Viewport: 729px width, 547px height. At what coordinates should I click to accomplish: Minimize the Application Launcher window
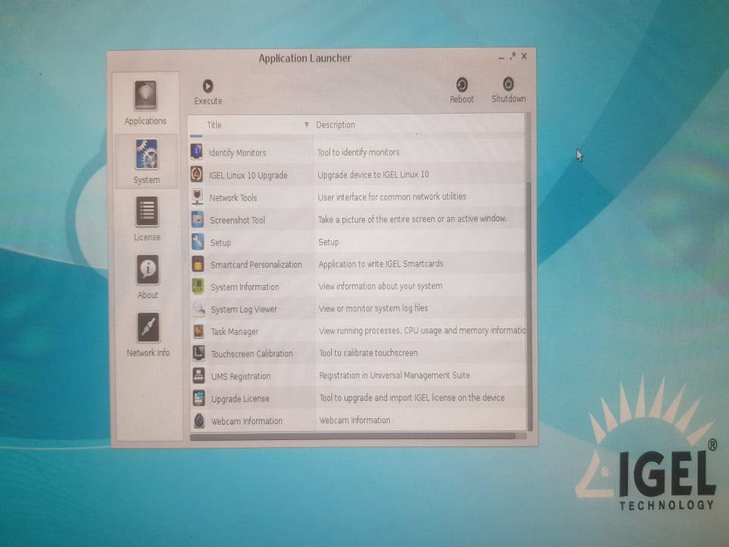coord(500,58)
